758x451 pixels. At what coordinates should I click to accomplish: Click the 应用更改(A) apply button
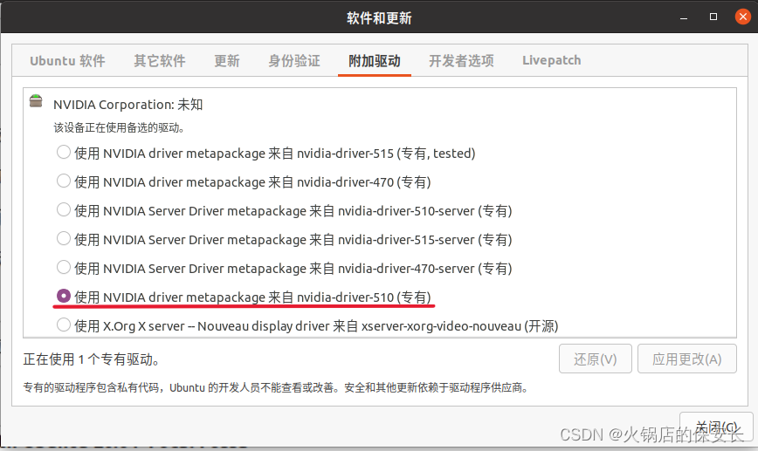(x=687, y=359)
